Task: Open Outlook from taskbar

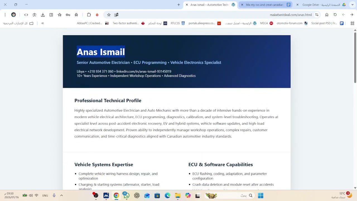Action: [147, 196]
